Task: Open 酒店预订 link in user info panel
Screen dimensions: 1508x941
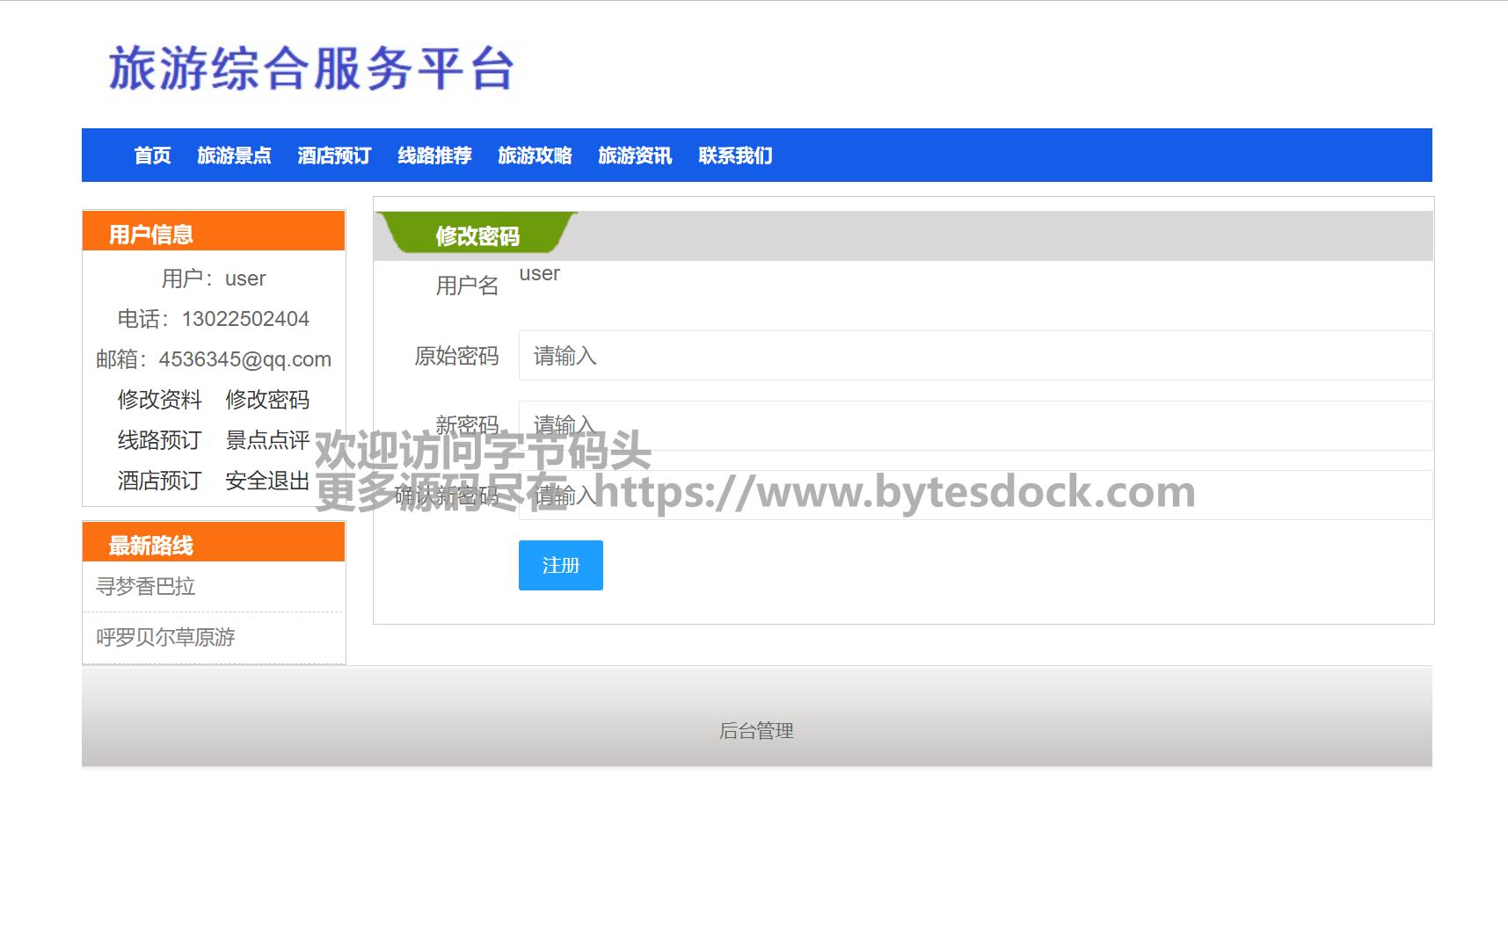Action: (x=160, y=481)
